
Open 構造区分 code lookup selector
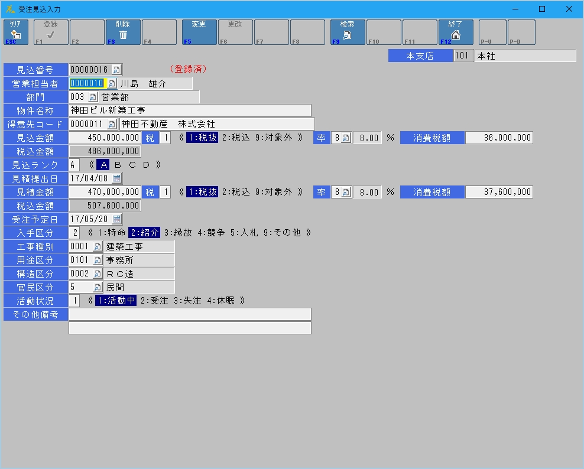98,274
